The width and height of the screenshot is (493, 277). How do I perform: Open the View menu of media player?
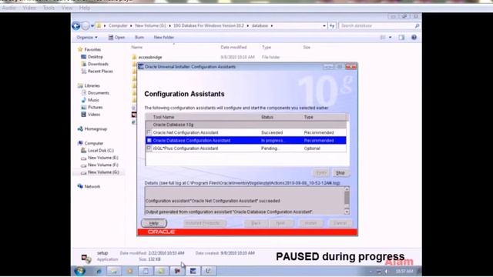[67, 8]
